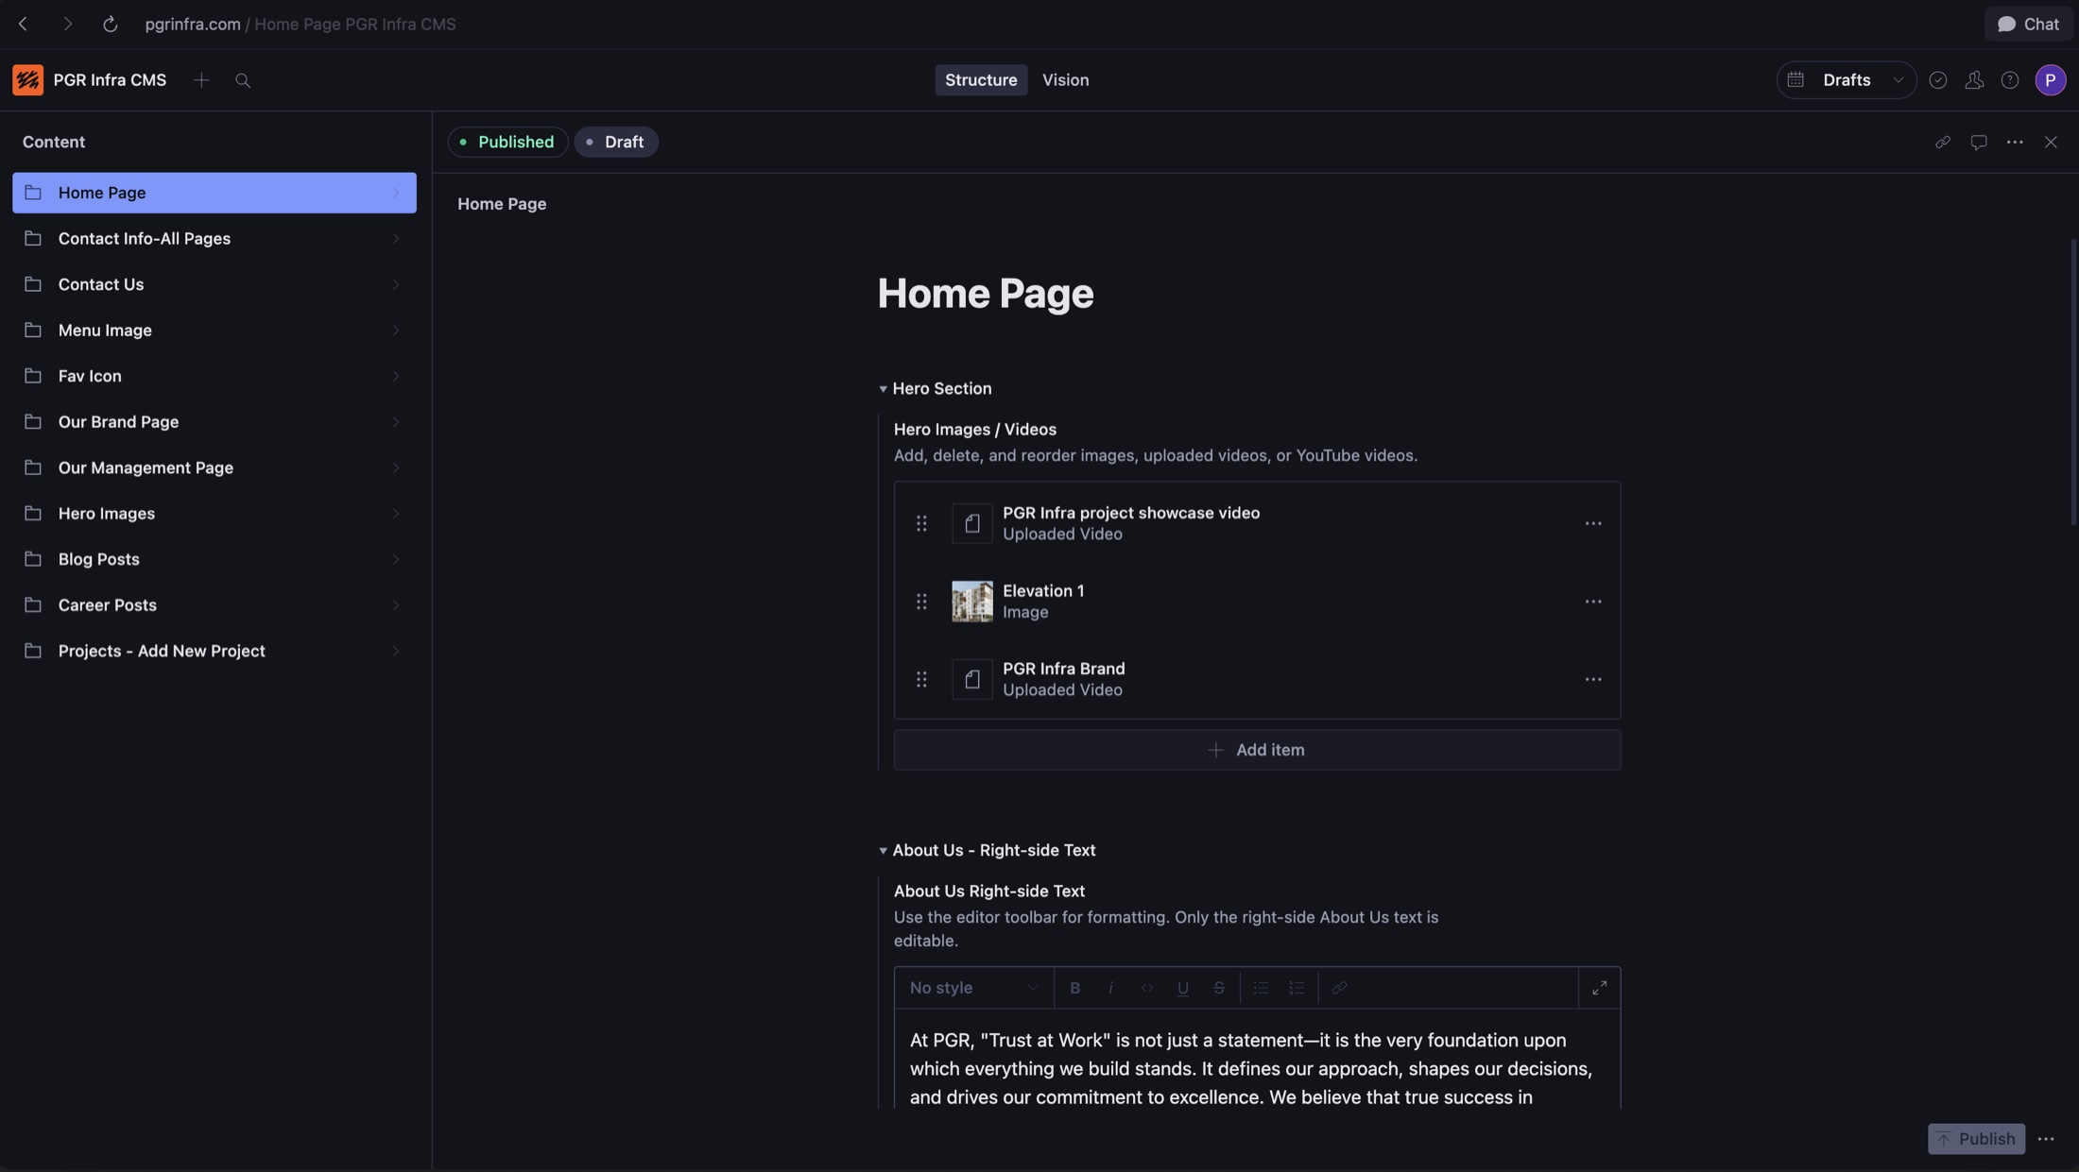The height and width of the screenshot is (1172, 2079).
Task: Open search with magnifier icon
Action: (243, 80)
